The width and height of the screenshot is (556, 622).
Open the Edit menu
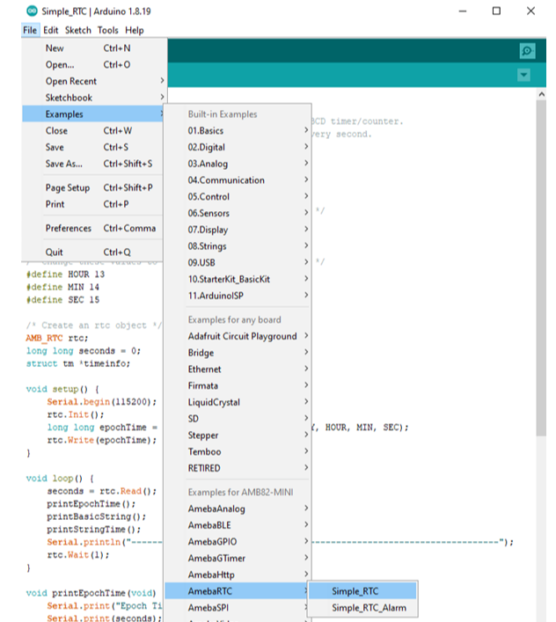[50, 30]
